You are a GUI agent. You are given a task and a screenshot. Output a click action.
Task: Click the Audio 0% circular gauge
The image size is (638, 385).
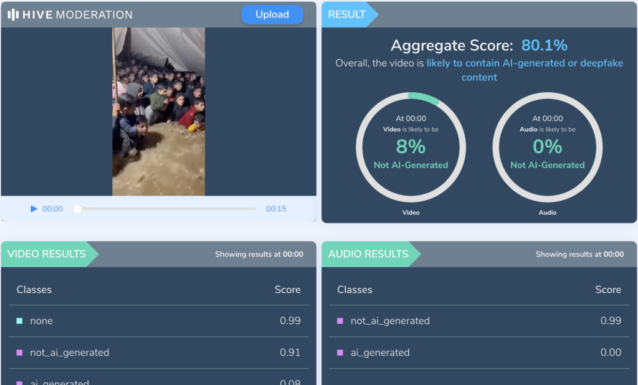click(x=547, y=147)
